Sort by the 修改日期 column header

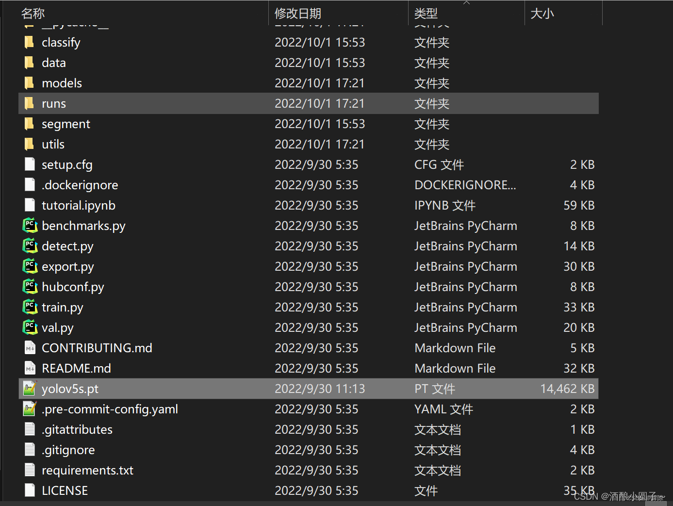pos(298,14)
